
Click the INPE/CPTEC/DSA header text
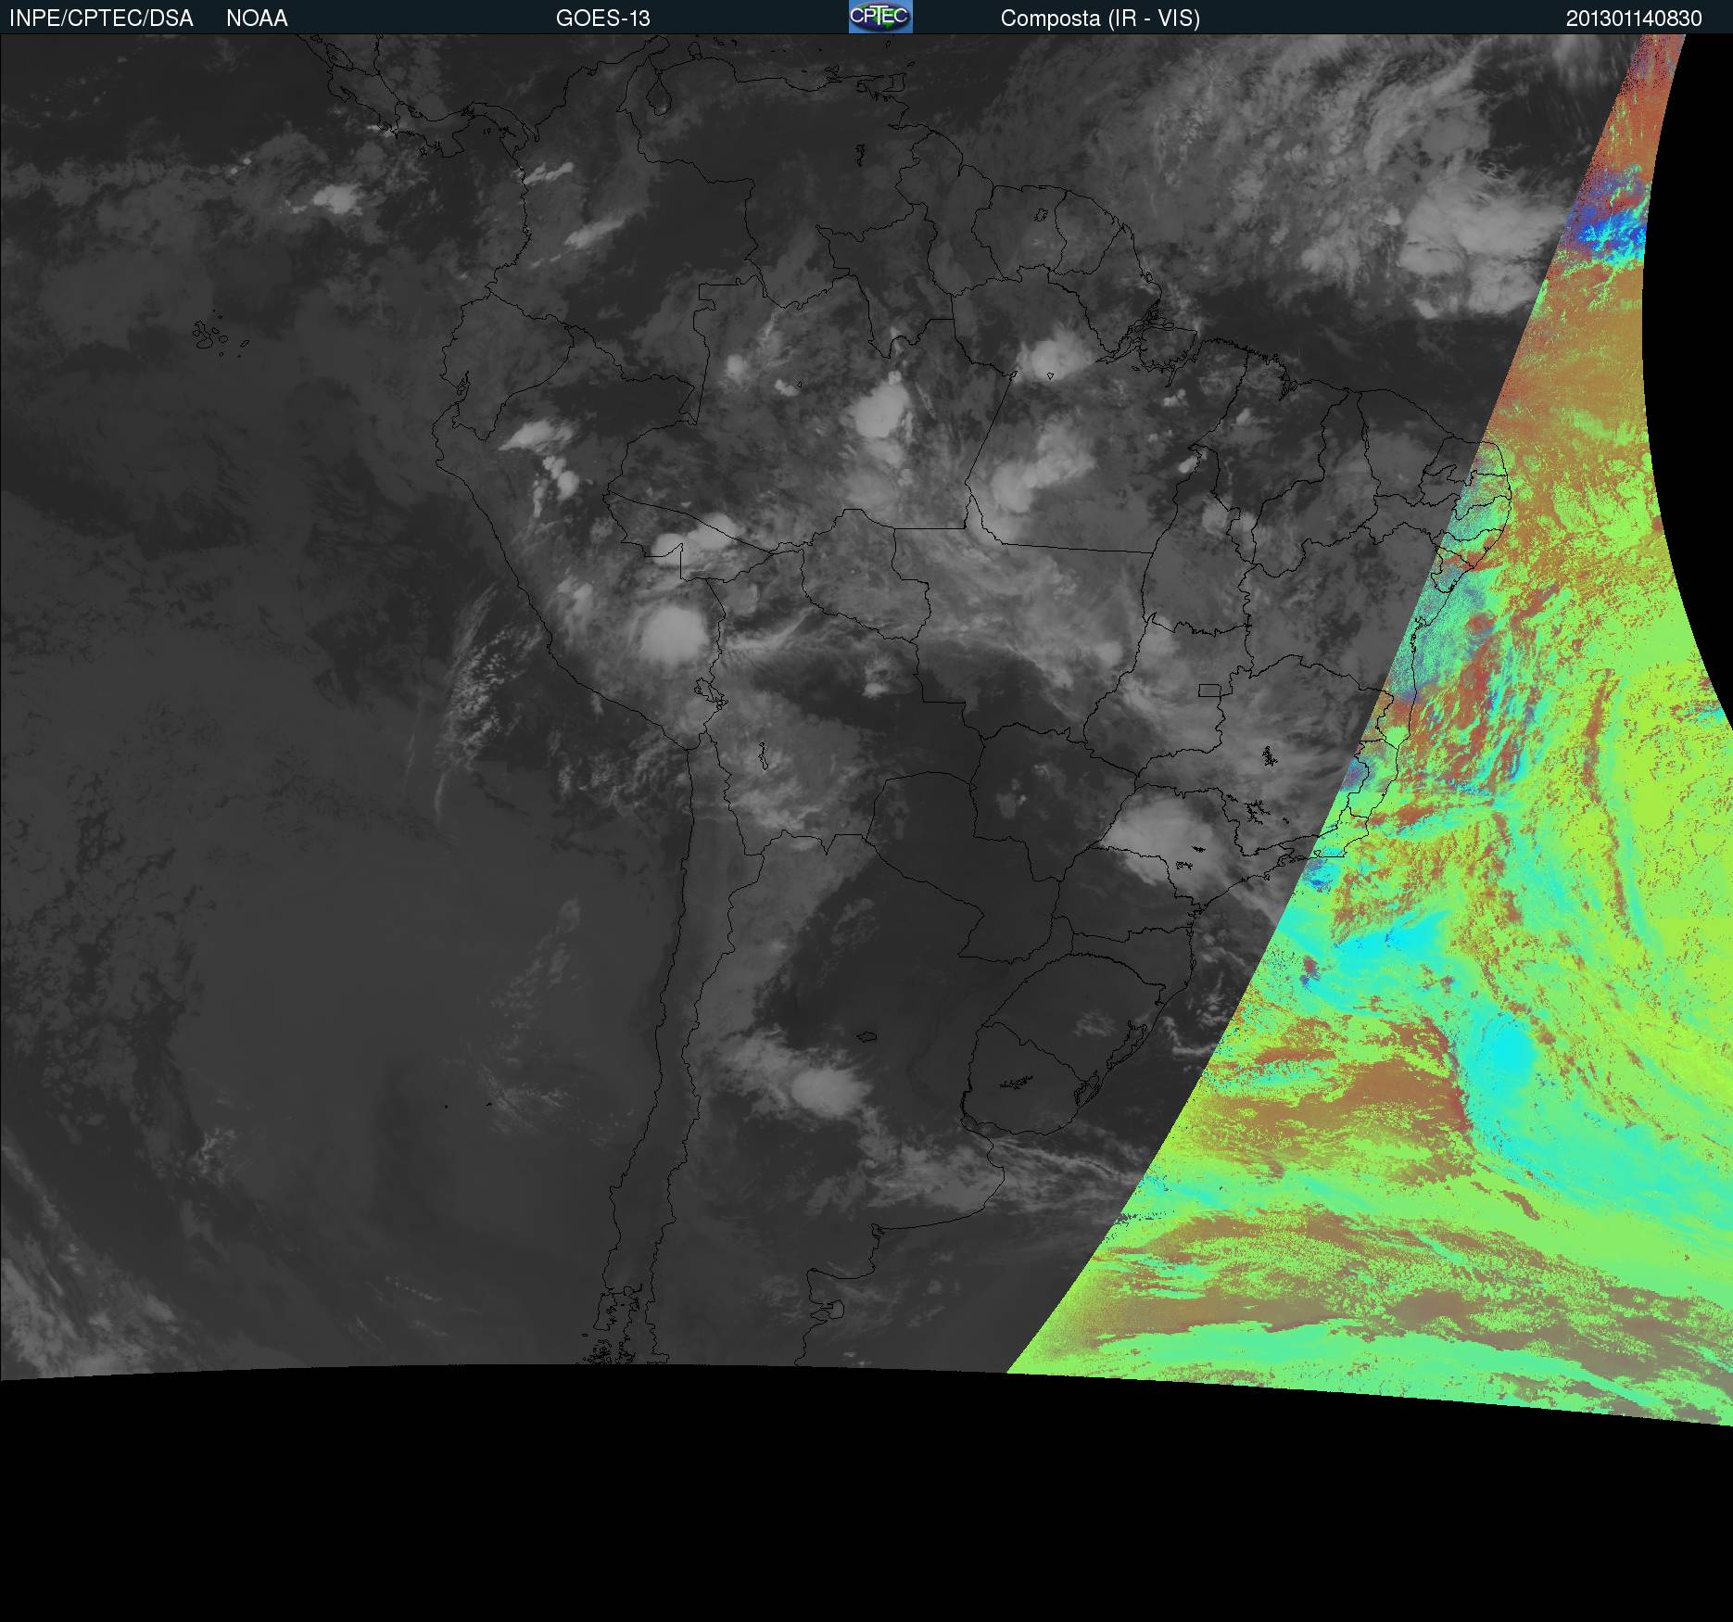(101, 19)
